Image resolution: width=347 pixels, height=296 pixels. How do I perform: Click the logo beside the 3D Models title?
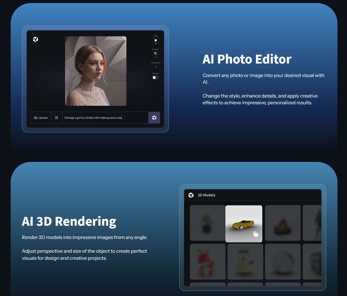tap(191, 195)
